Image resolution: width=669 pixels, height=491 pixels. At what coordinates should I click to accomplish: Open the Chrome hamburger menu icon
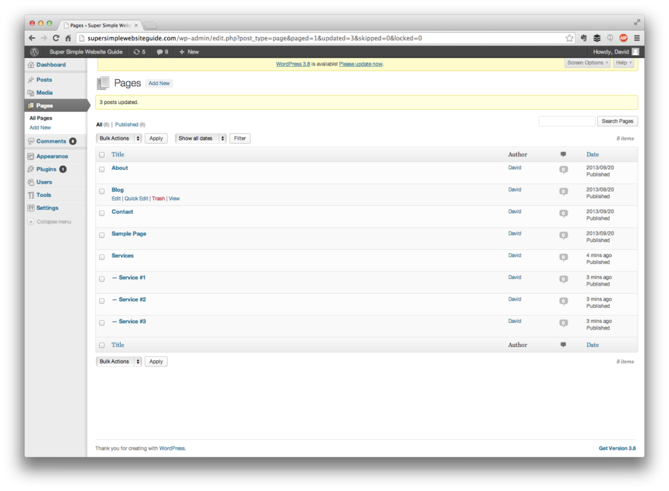(636, 38)
